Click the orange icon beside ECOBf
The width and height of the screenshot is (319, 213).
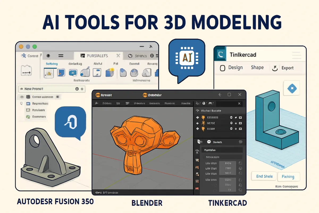point(203,129)
